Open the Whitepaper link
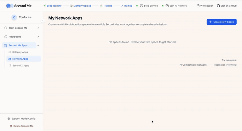 pyautogui.click(x=205, y=6)
